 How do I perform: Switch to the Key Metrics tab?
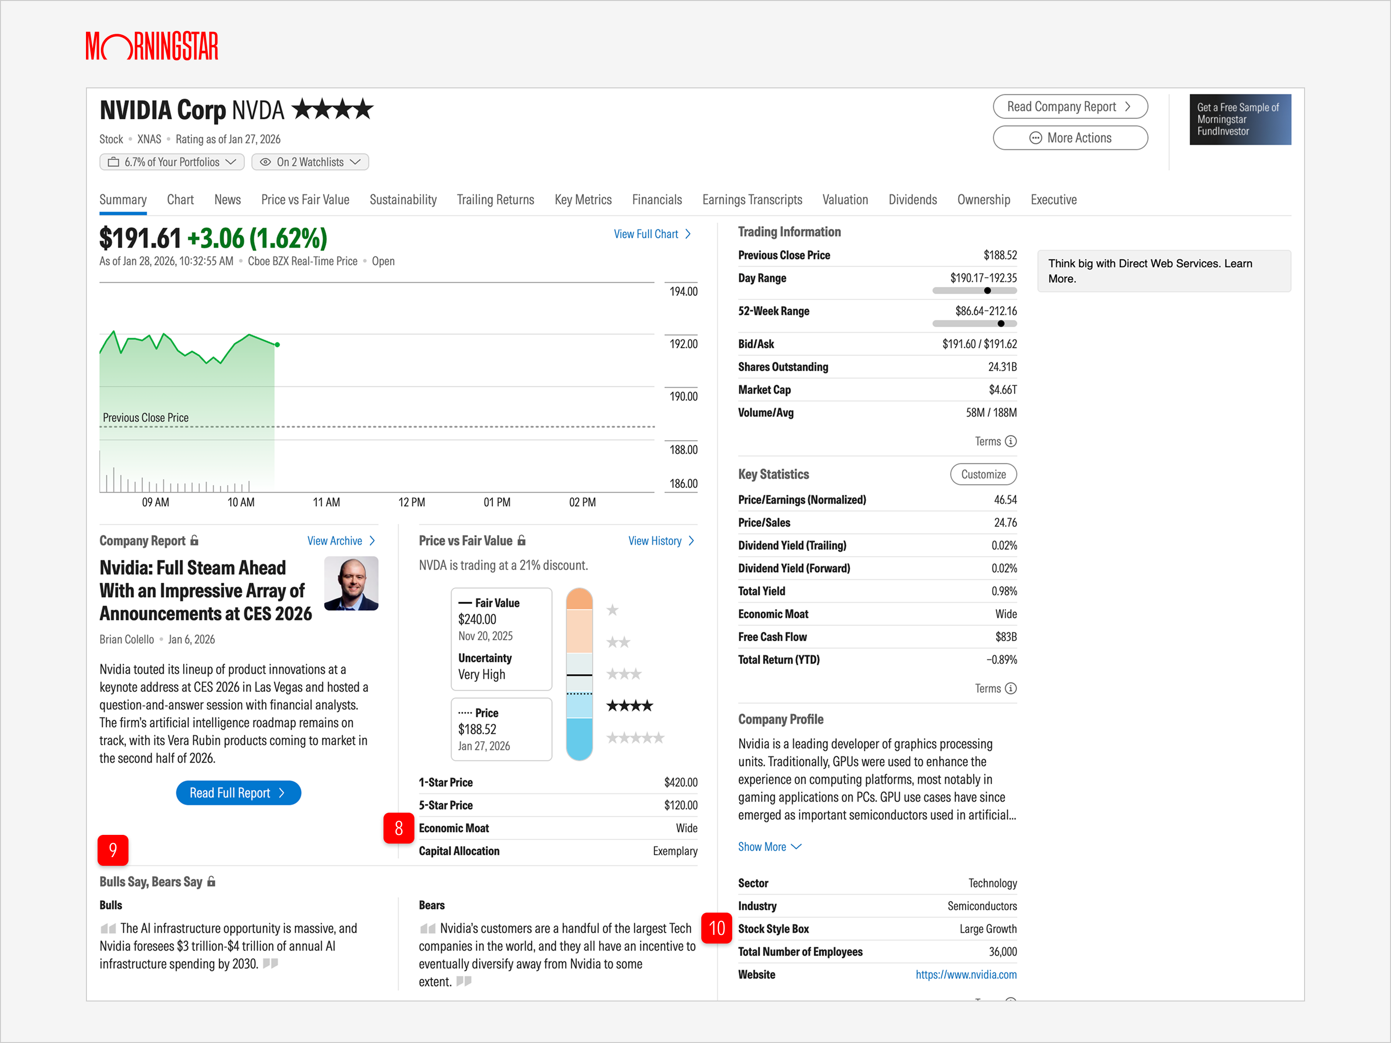583,200
